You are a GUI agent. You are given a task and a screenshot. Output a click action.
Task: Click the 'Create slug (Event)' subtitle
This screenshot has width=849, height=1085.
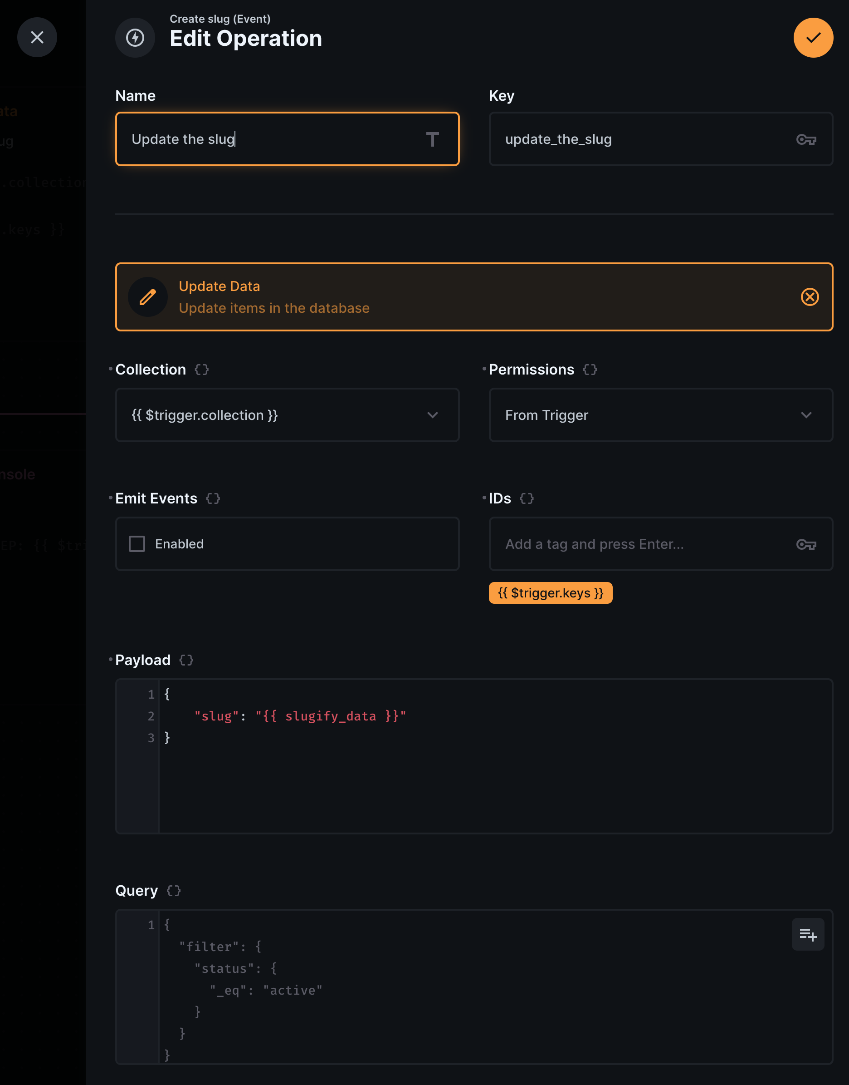[220, 19]
